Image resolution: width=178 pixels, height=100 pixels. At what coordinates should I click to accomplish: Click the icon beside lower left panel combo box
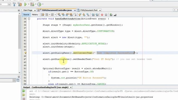[18, 80]
